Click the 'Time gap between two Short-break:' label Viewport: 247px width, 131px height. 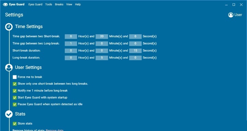[x=36, y=36]
